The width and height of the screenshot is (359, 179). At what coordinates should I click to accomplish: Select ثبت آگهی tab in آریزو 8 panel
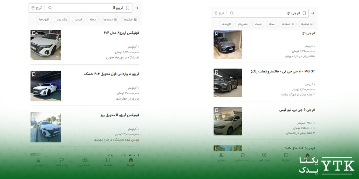coord(85,162)
